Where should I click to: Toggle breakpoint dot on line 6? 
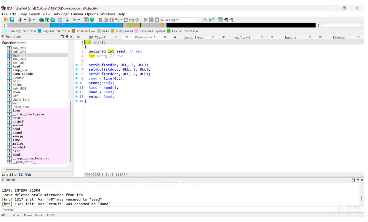point(76,65)
